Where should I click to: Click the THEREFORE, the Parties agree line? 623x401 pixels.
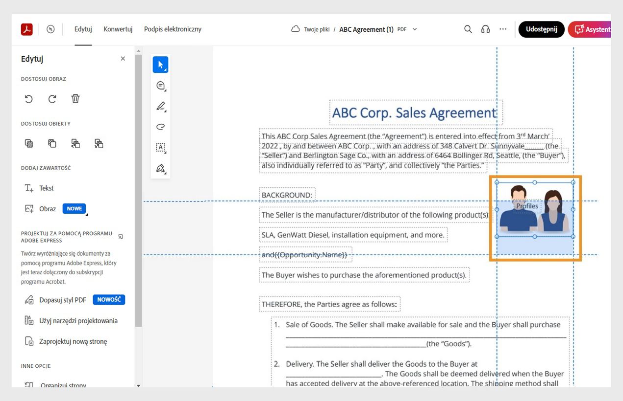(329, 304)
